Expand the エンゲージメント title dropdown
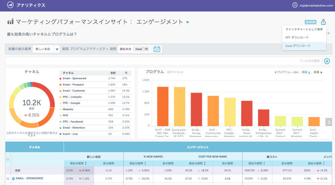Screen dimensions: 335x185 [x=188, y=22]
